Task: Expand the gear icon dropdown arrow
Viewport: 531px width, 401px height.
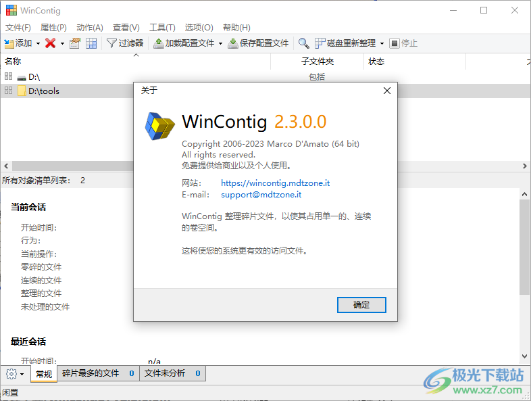Action: [22, 374]
